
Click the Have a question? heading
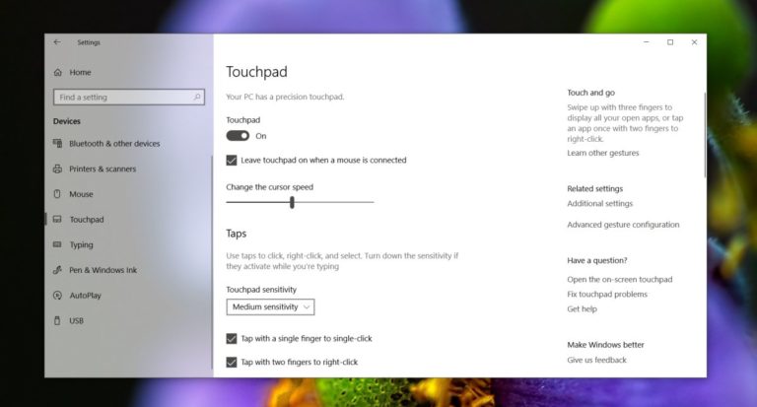(x=597, y=261)
